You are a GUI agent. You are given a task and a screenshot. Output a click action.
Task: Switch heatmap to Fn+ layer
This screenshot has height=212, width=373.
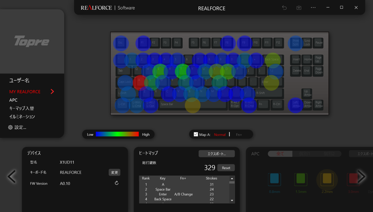(239, 134)
